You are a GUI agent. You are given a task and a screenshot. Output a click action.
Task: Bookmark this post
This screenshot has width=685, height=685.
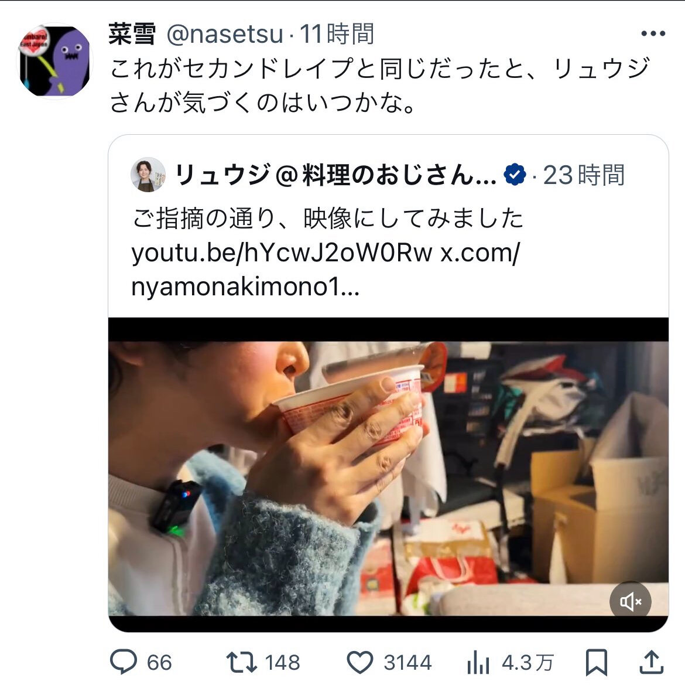coord(597,662)
